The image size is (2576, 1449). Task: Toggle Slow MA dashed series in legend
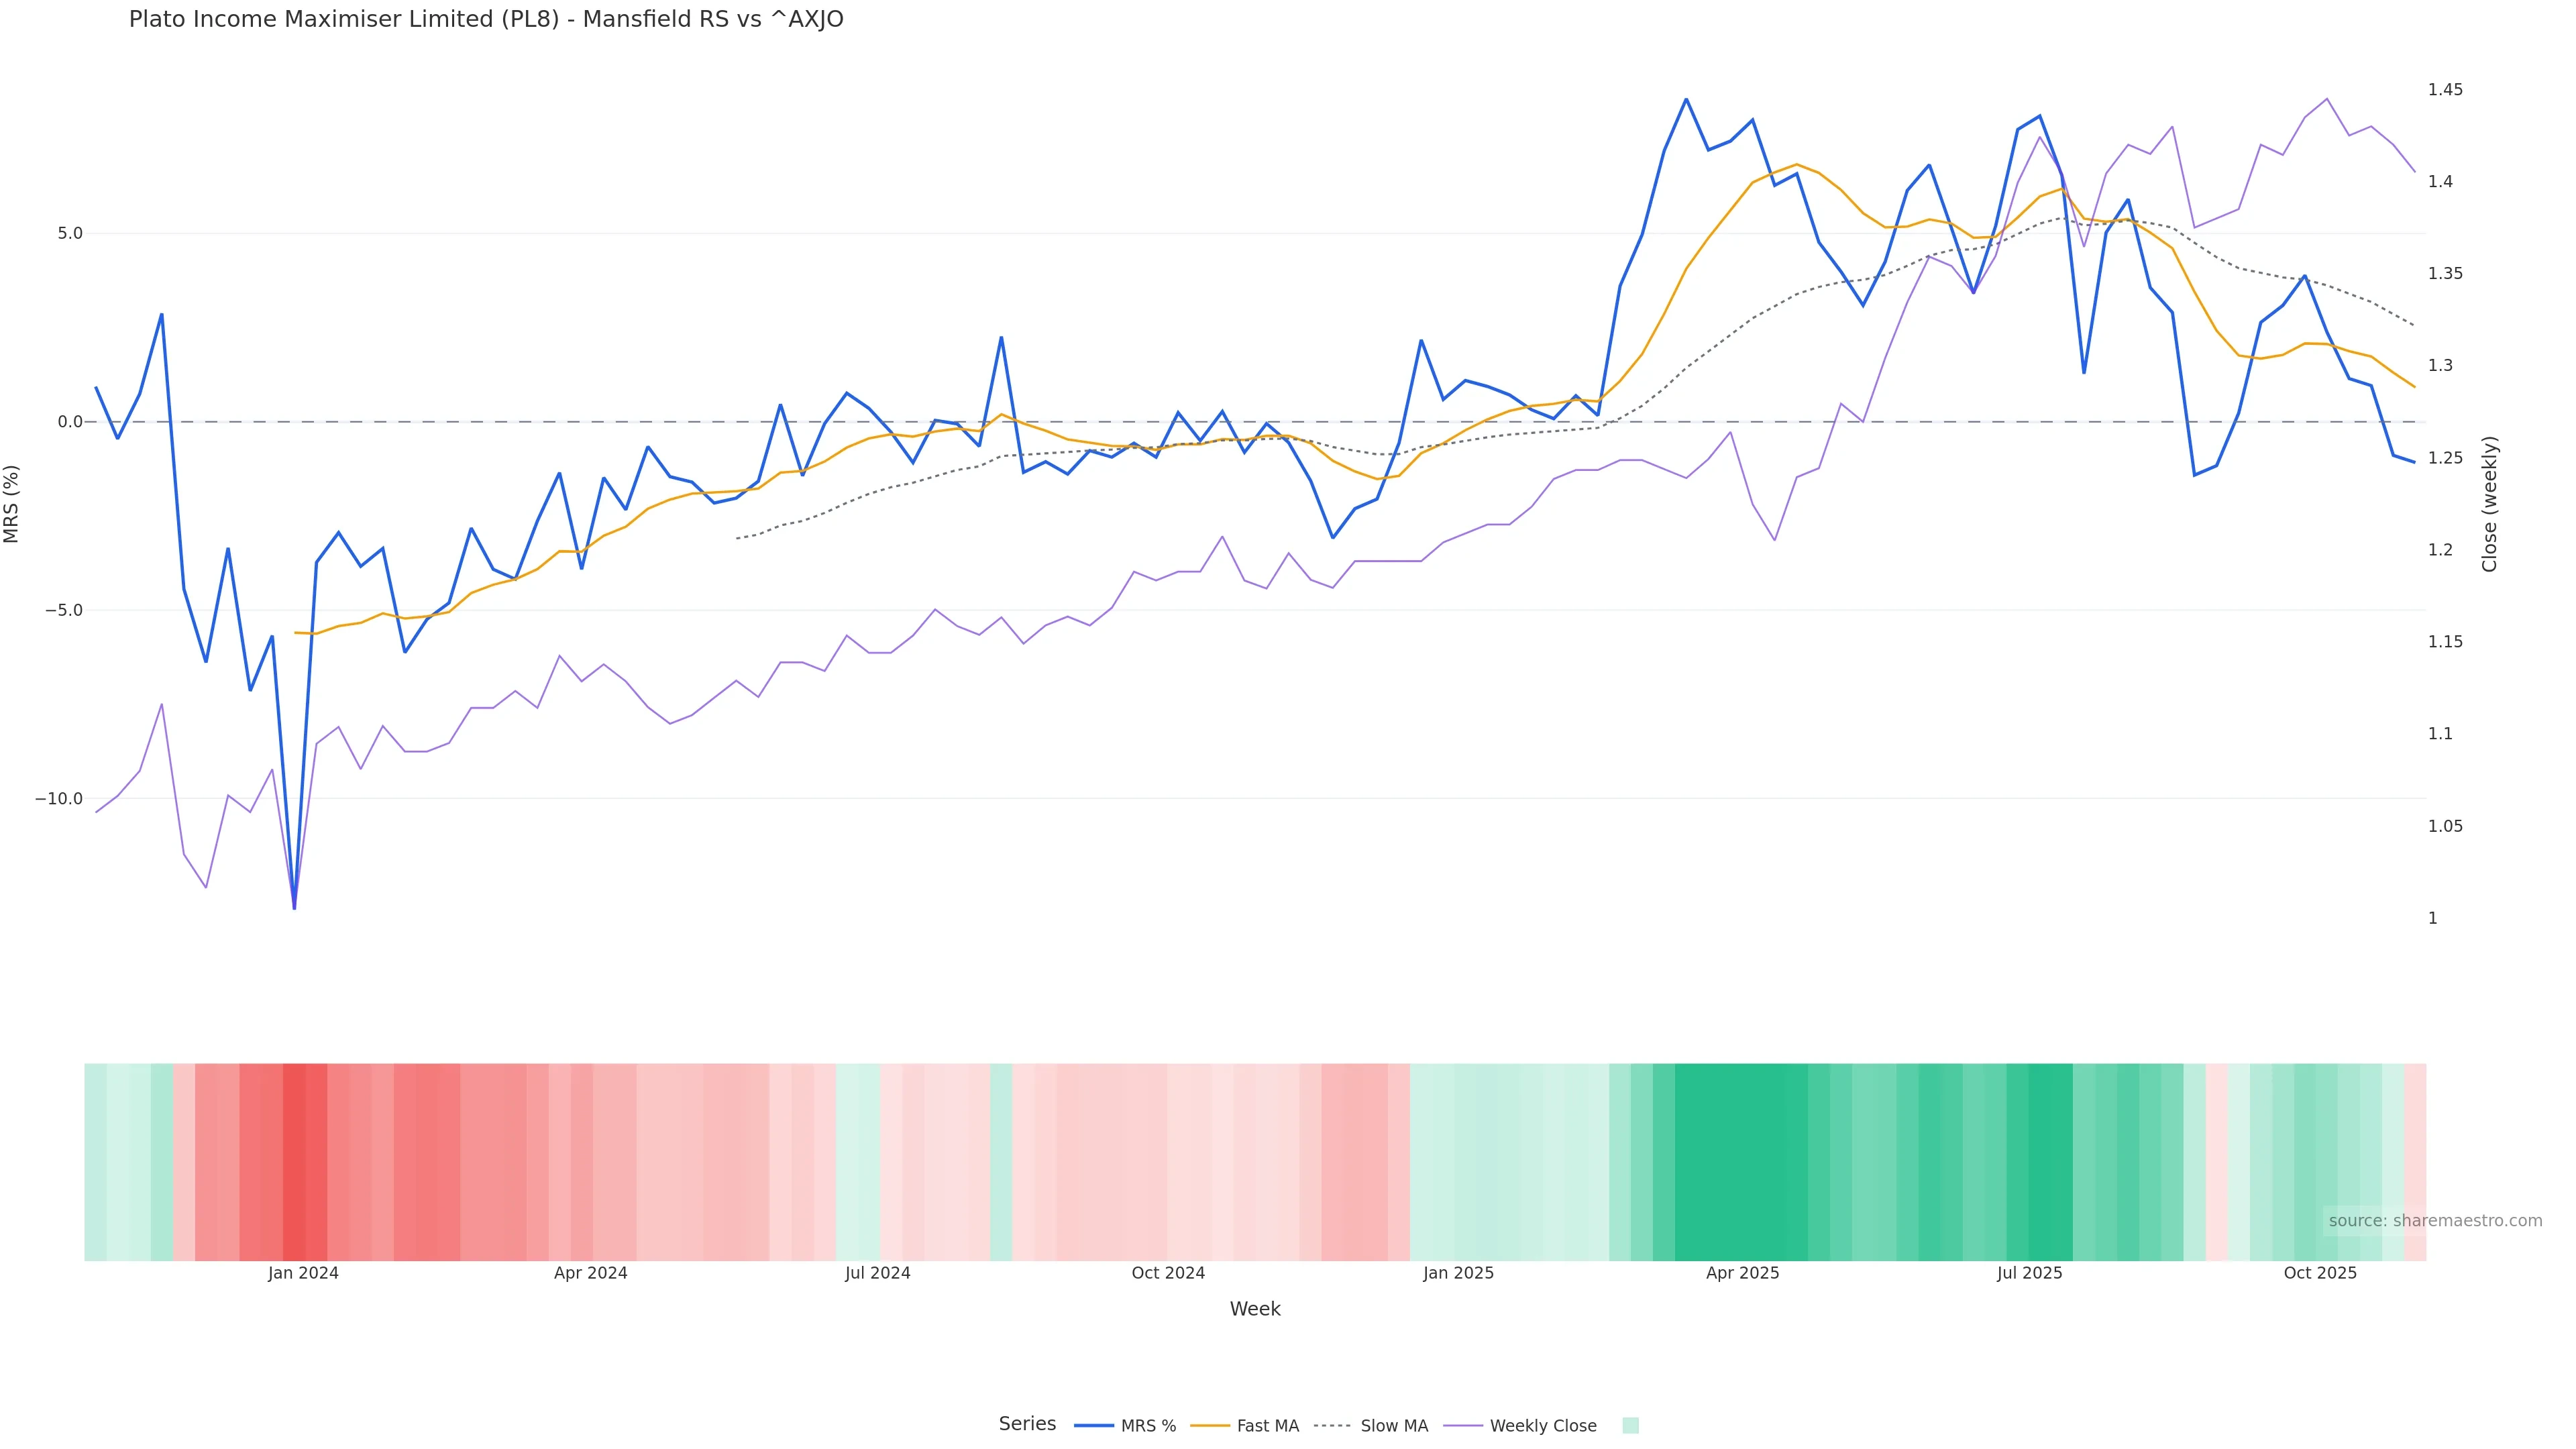[x=1393, y=1426]
